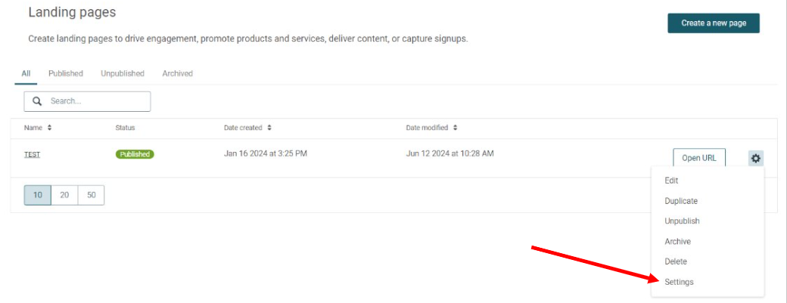The height and width of the screenshot is (303, 787).
Task: Select the All tab
Action: pyautogui.click(x=26, y=73)
